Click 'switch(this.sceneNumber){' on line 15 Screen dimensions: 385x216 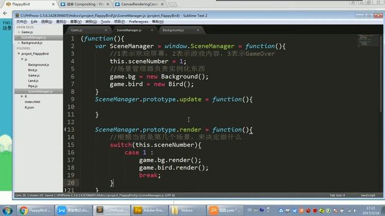coord(155,145)
